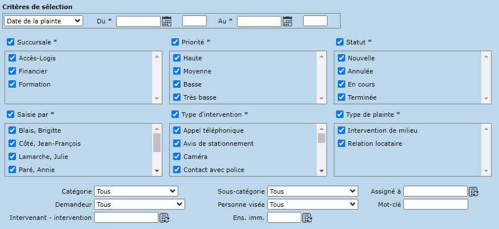
Task: Uncheck the Accès-Logis checkbox
Action: point(12,58)
